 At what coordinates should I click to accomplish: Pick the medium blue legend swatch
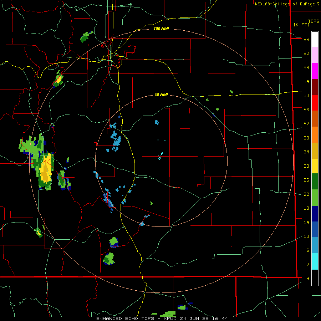point(315,229)
